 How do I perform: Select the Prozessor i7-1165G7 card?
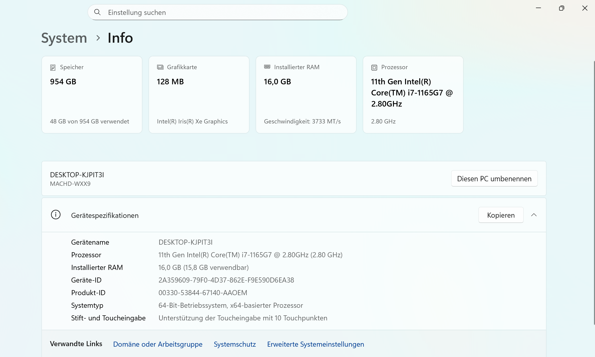click(413, 95)
